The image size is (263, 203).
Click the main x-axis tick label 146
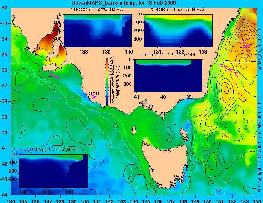[x=159, y=201]
